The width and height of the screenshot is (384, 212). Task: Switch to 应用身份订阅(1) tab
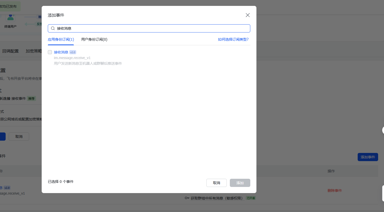tap(61, 39)
